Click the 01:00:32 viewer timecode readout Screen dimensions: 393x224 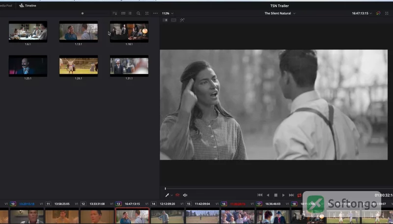[x=384, y=195]
